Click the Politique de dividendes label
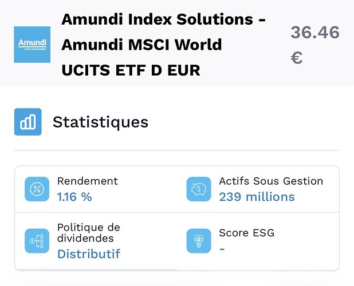The height and width of the screenshot is (286, 354). click(x=88, y=233)
